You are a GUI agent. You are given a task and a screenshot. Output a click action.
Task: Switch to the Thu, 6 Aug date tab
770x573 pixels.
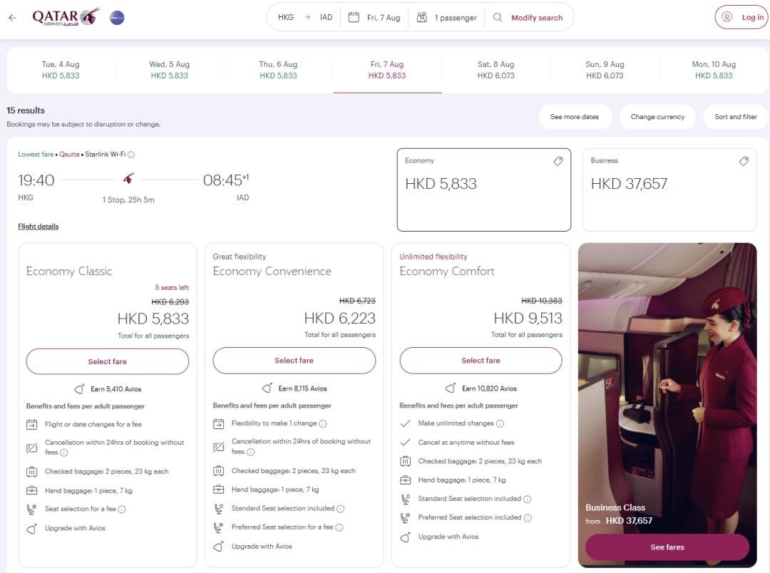pyautogui.click(x=279, y=70)
